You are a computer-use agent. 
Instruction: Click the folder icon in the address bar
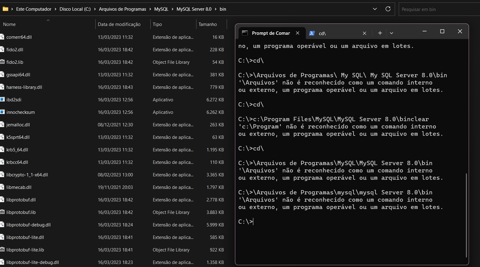[5, 9]
